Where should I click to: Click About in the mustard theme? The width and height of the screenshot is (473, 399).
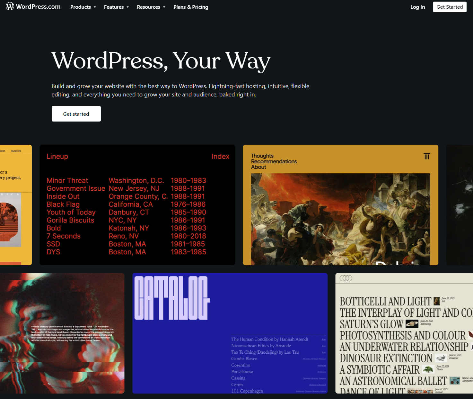pyautogui.click(x=258, y=167)
